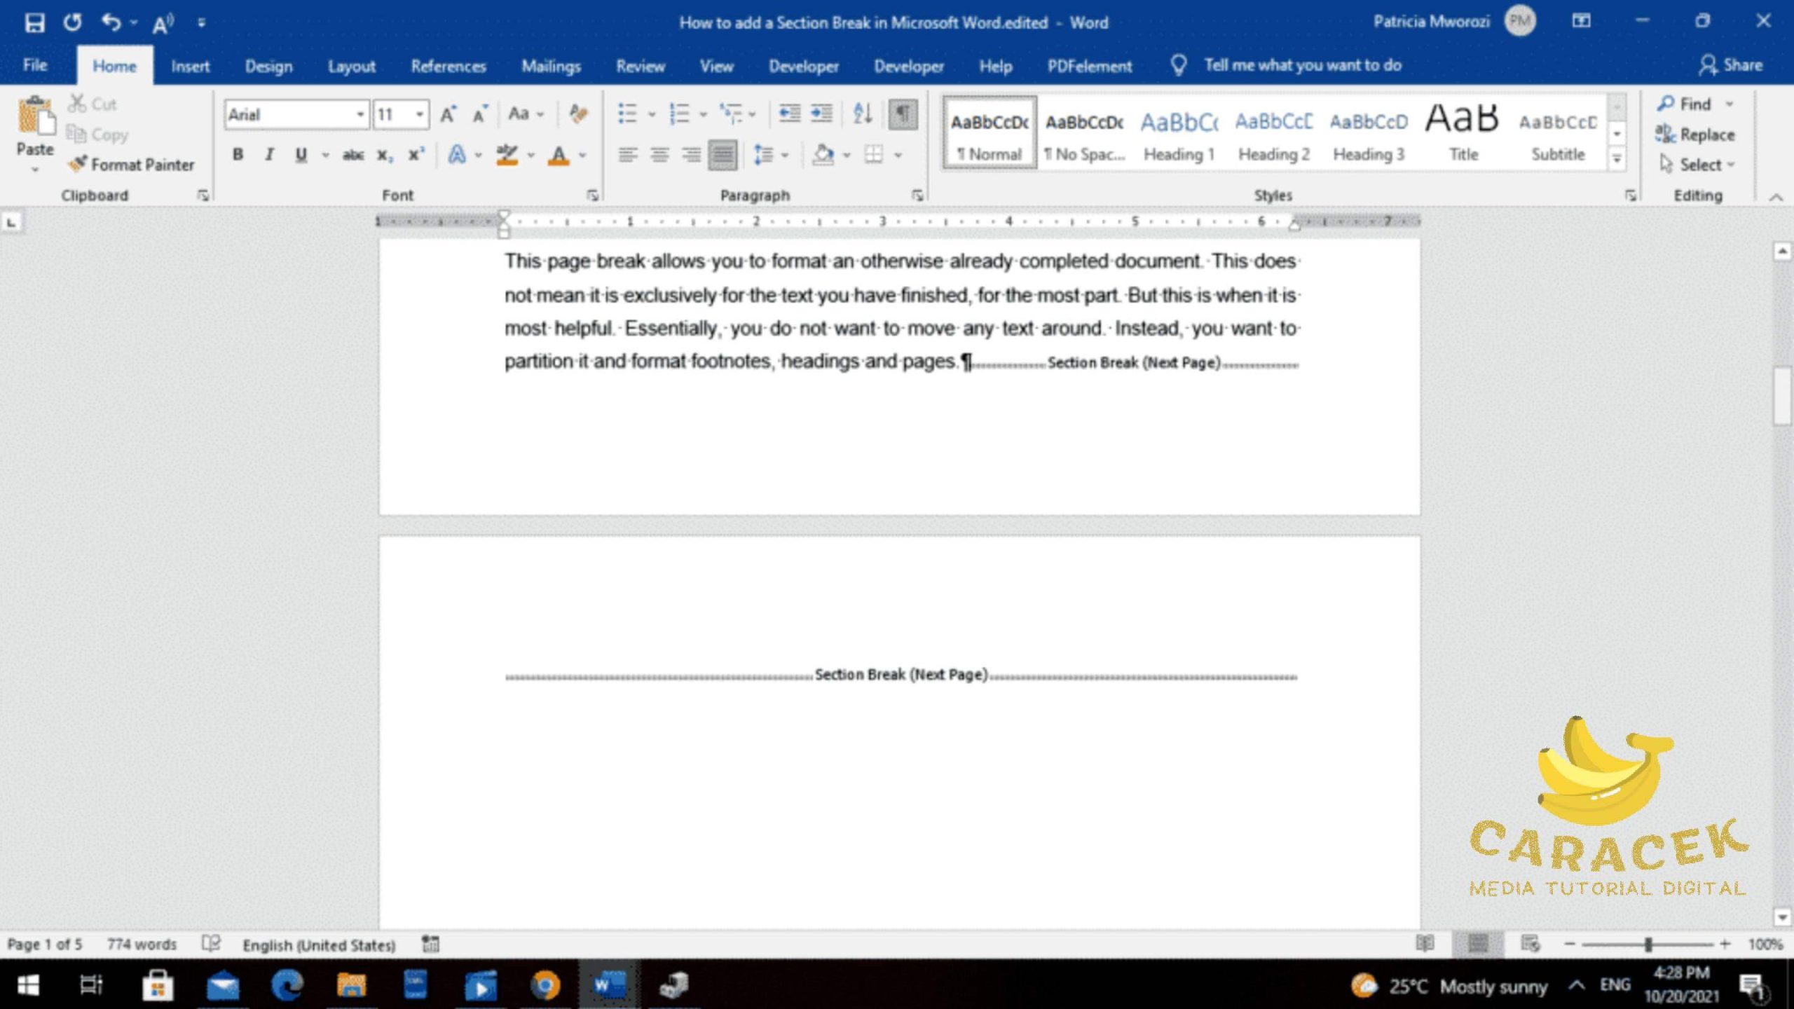This screenshot has height=1009, width=1794.
Task: Open Microsoft Edge from the taskbar
Action: tap(287, 985)
